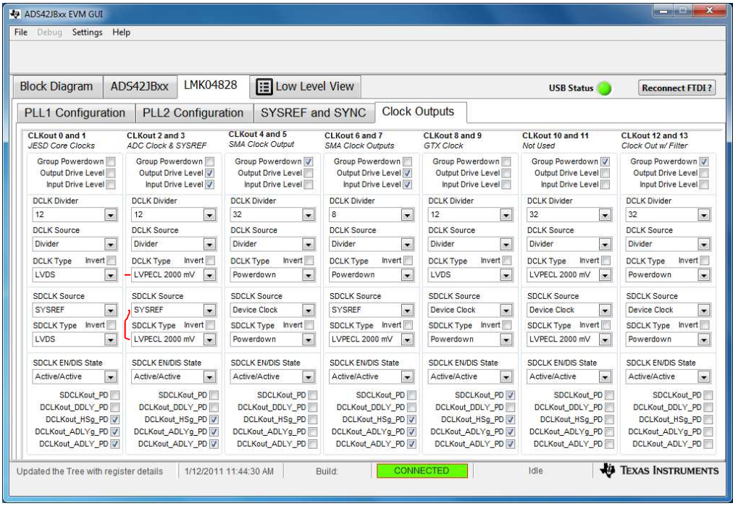Open the PLL1 Configuration sub-tab
Image resolution: width=733 pixels, height=506 pixels.
[75, 113]
